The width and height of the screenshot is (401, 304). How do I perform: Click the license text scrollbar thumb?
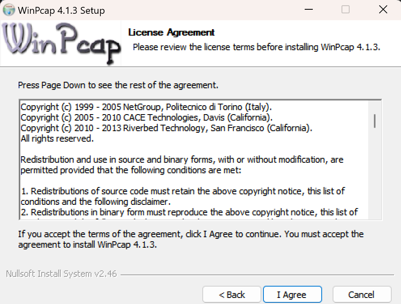375,121
